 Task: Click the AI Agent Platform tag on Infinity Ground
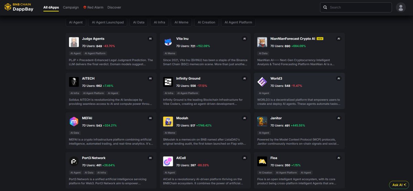[x=188, y=93]
